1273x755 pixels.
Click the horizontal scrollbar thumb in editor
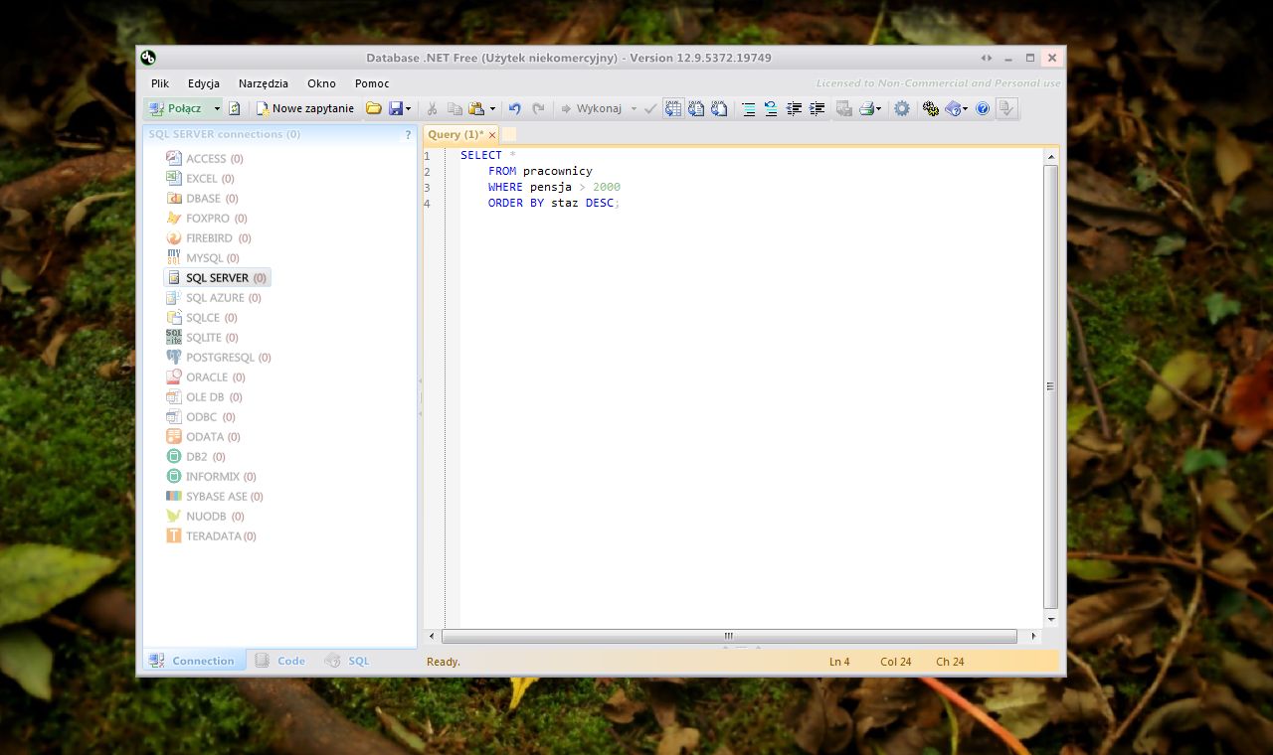729,636
